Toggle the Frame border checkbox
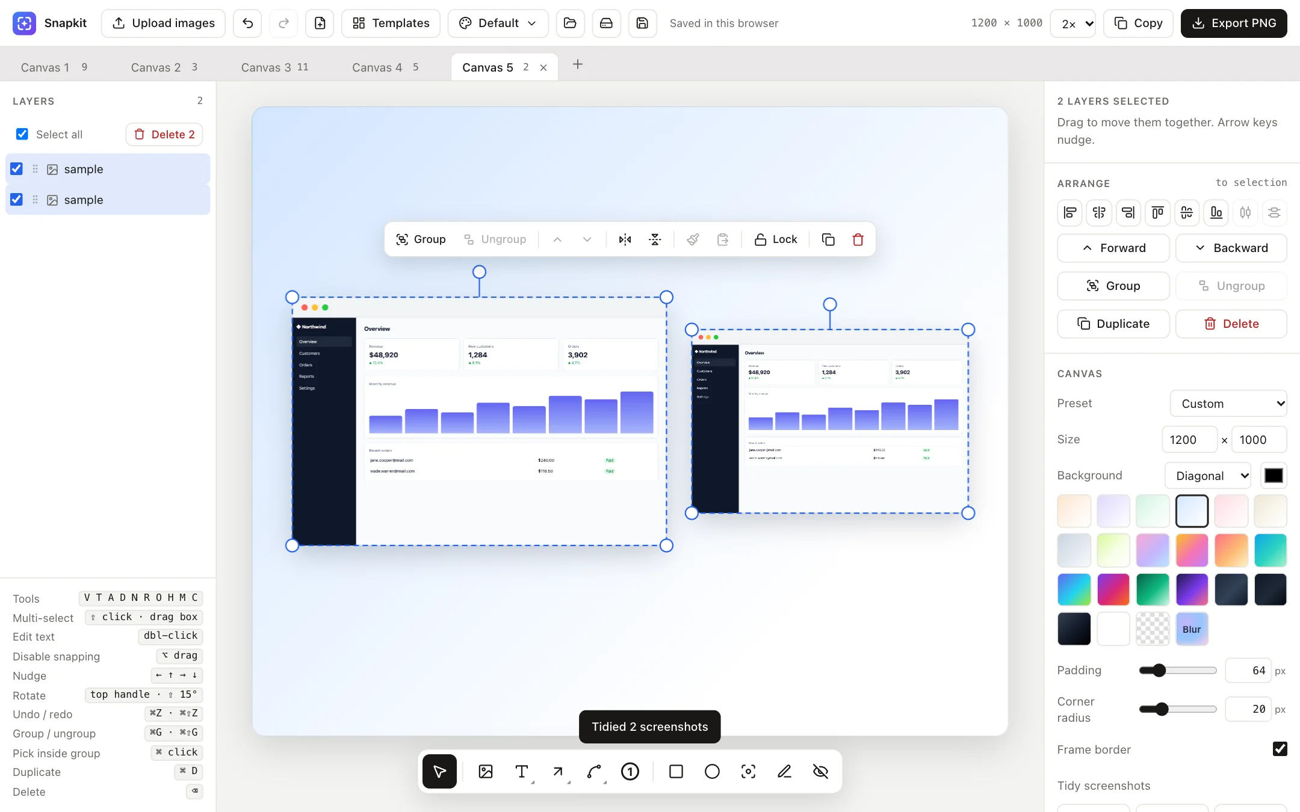 tap(1280, 749)
